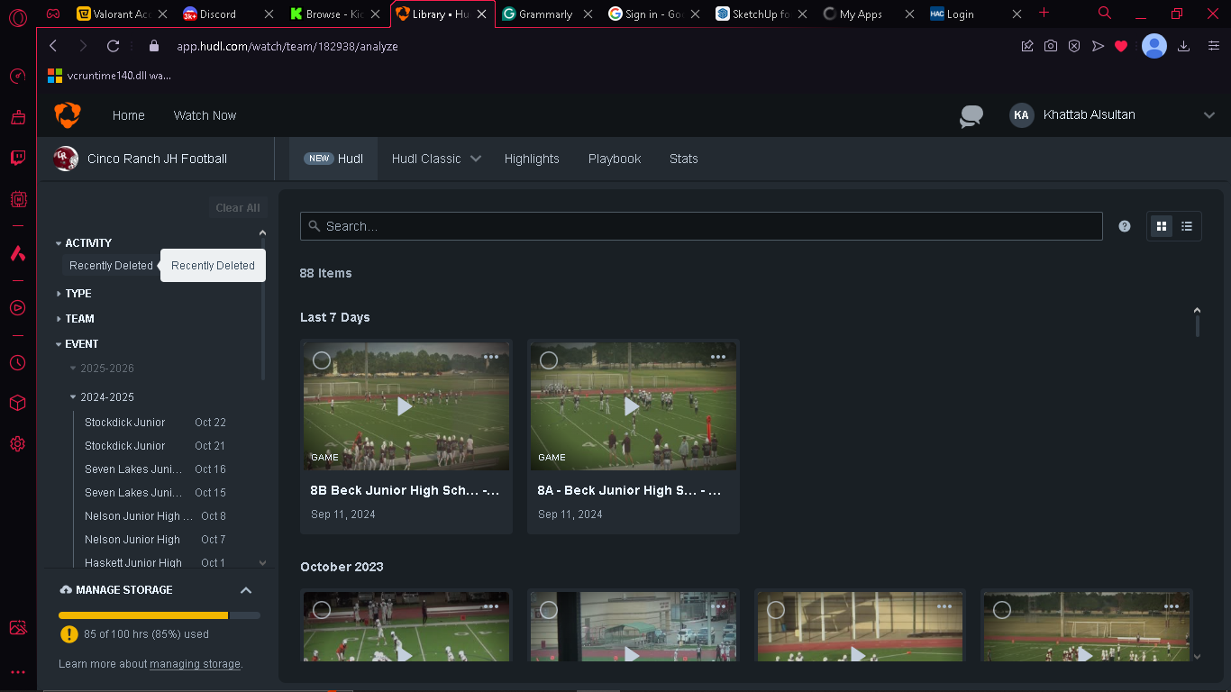Click browser reload button

(x=113, y=46)
